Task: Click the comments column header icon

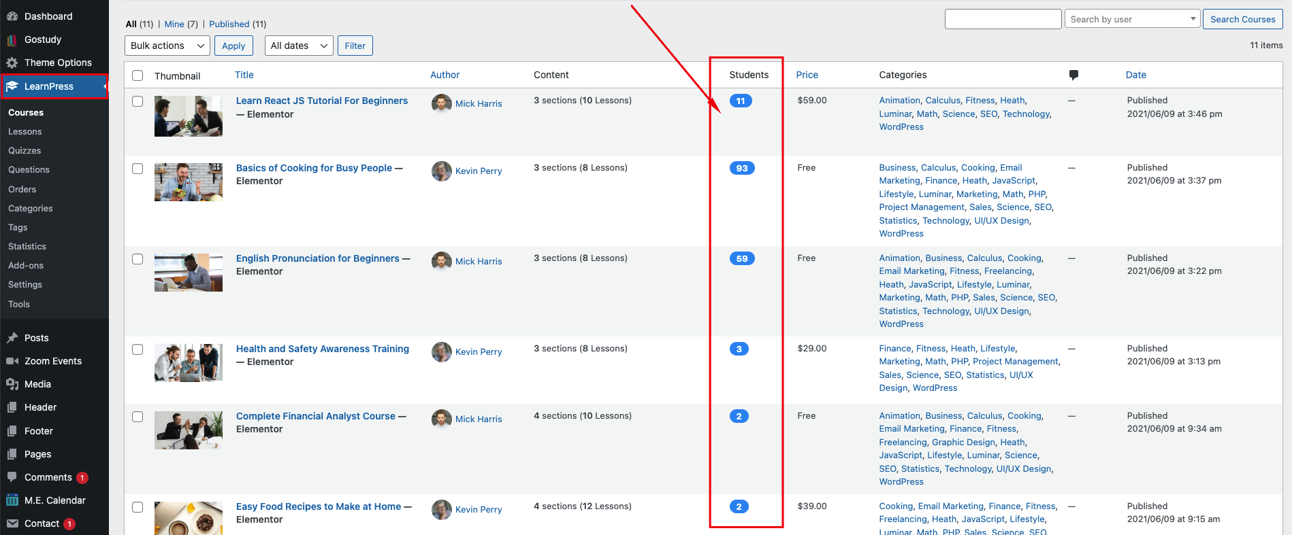Action: (1073, 75)
